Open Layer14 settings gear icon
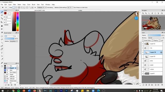This screenshot has height=92, width=165. 161,52
